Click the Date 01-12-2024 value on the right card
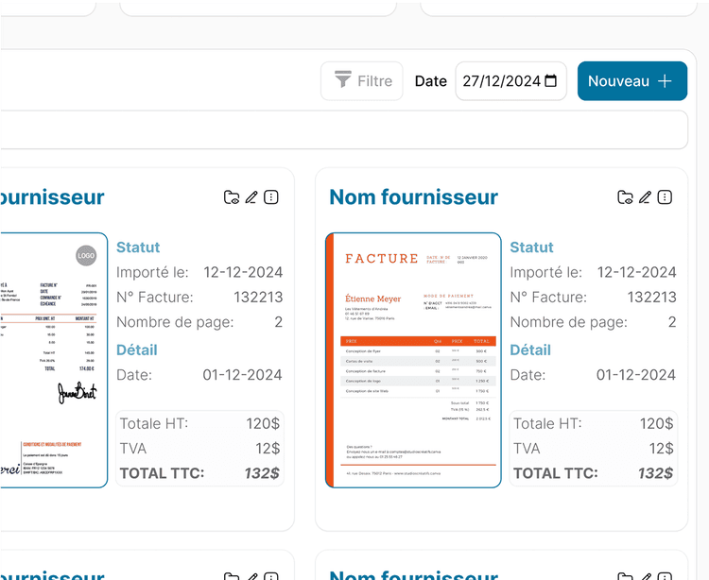 (x=636, y=375)
